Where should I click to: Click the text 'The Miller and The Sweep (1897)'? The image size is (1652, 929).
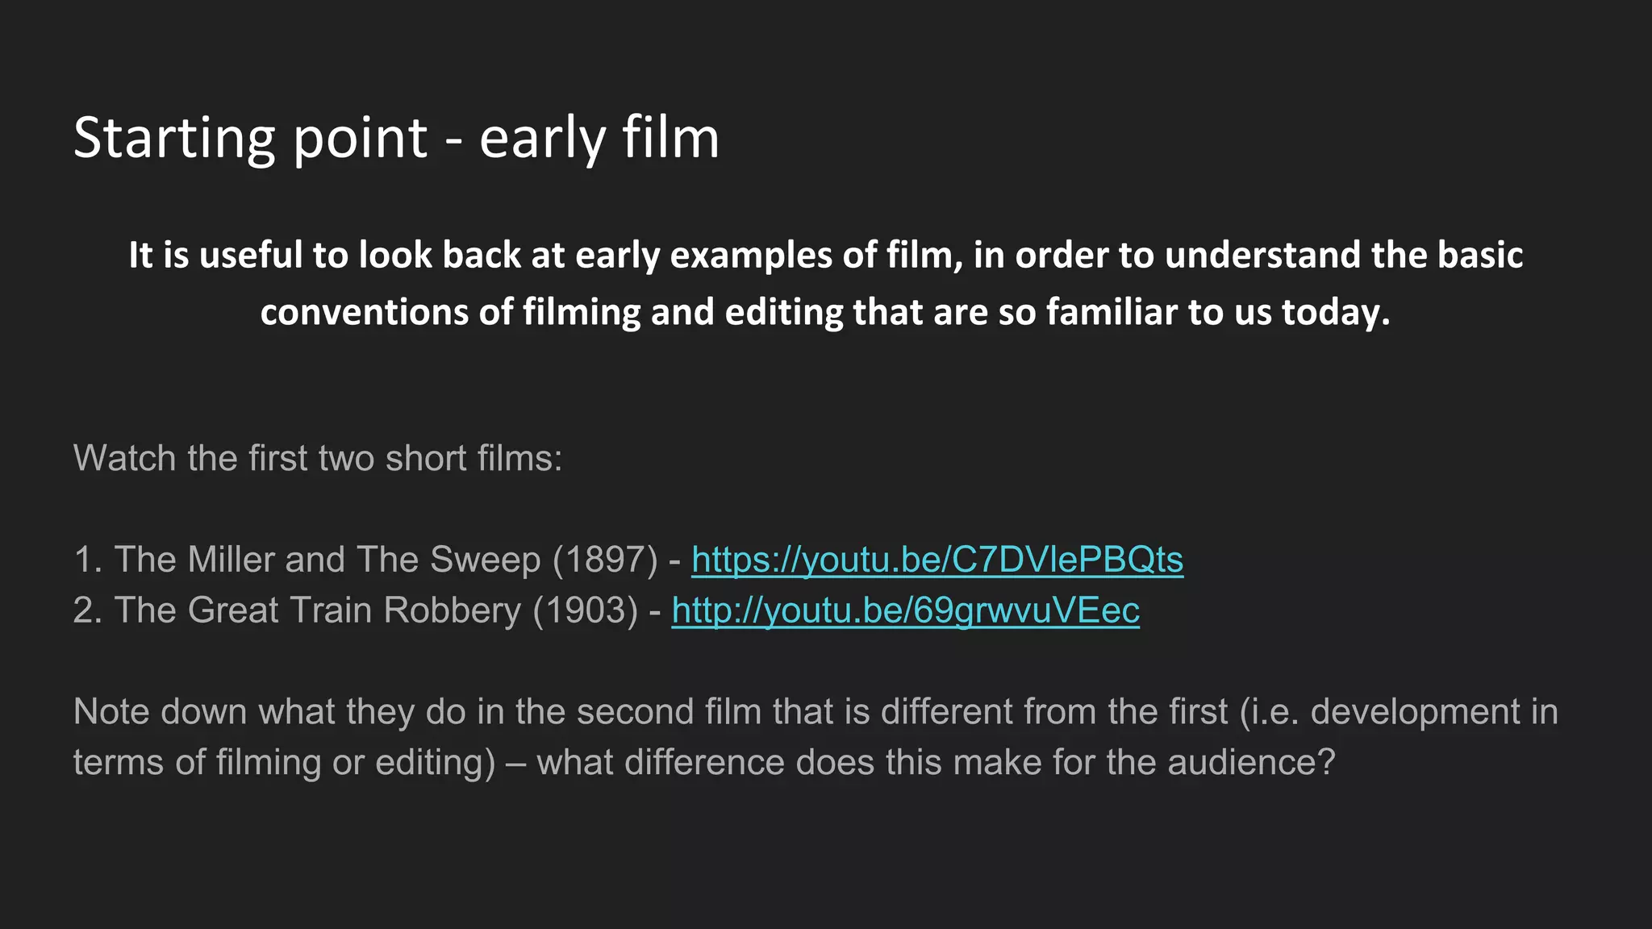pos(386,560)
